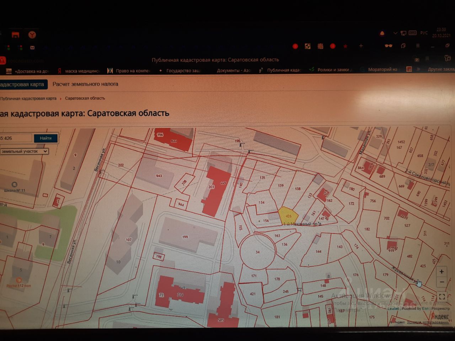Open the 'Государство защ' bookmark

(x=180, y=71)
